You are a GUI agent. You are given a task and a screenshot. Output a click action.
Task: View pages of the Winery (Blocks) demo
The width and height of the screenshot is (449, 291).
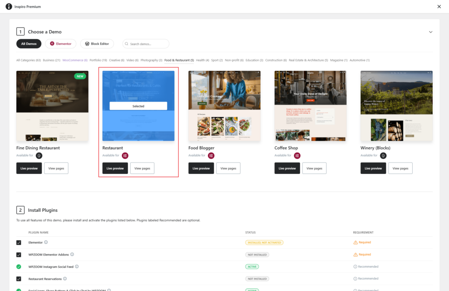[x=400, y=168]
